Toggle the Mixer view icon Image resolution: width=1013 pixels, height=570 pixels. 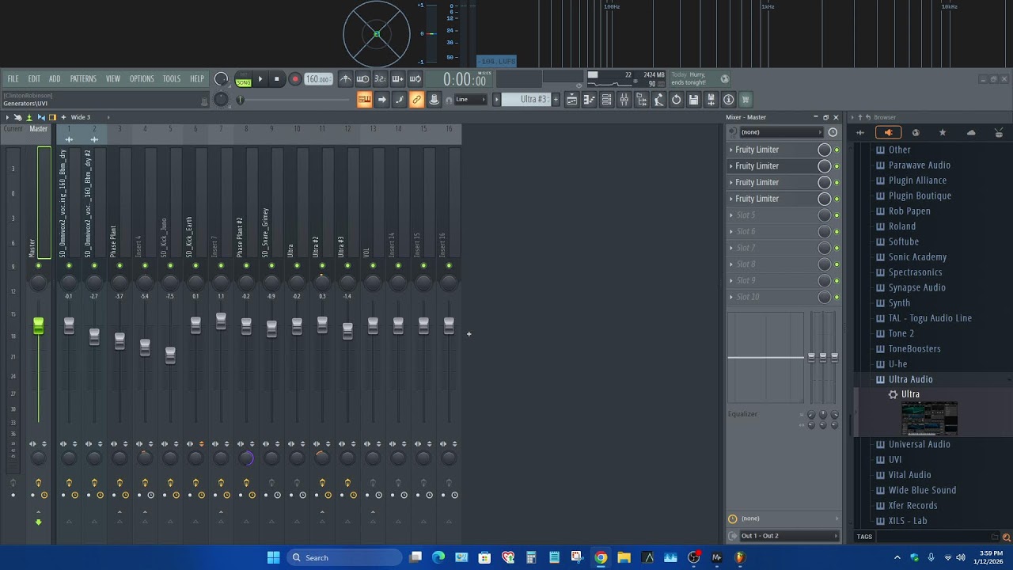(x=624, y=100)
